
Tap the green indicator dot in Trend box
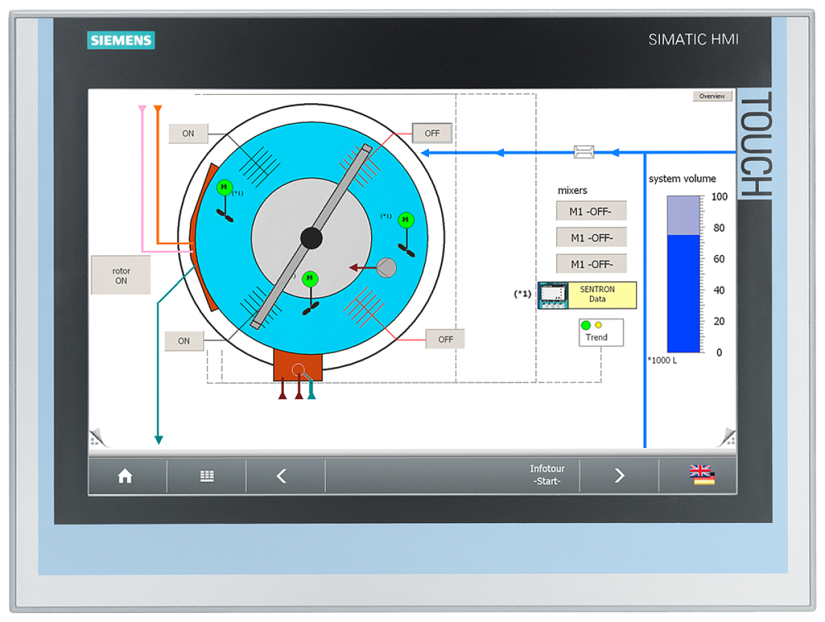[586, 325]
